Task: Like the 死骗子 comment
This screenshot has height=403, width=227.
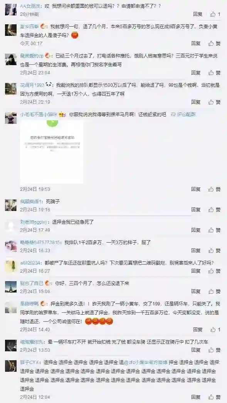Action: click(214, 209)
